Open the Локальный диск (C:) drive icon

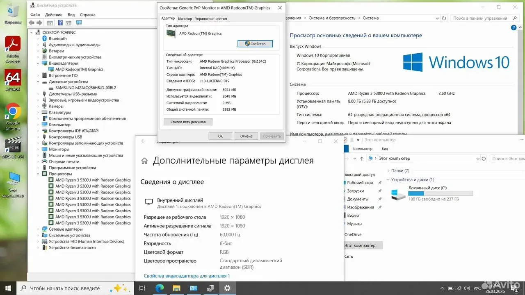398,194
